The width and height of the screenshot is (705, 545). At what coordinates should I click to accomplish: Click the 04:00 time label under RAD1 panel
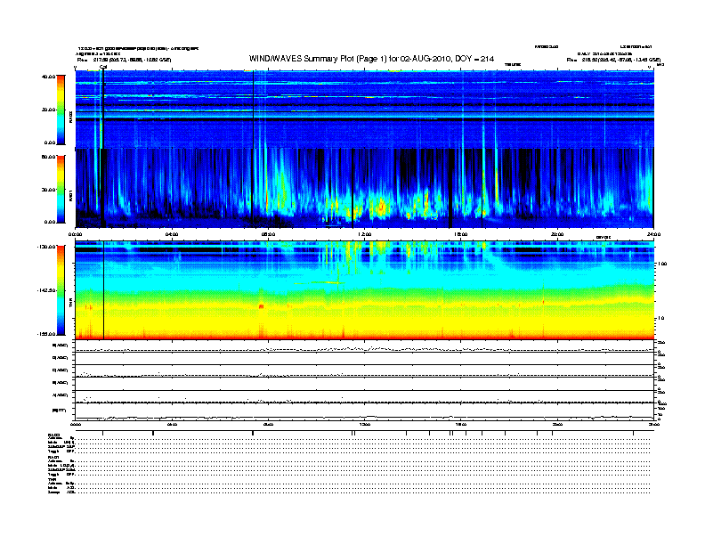172,234
